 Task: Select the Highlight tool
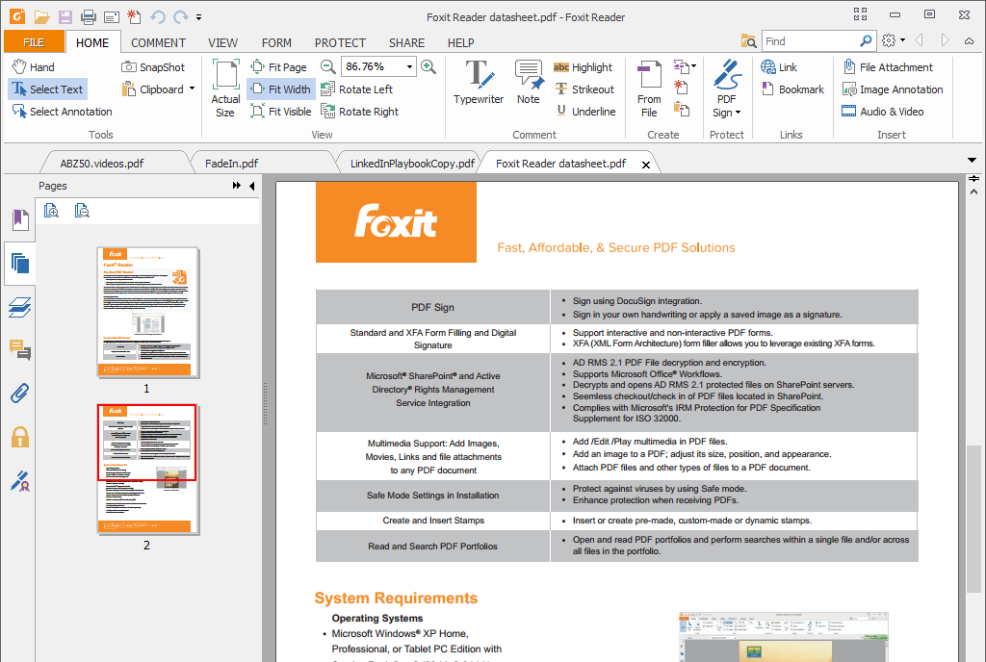[583, 67]
